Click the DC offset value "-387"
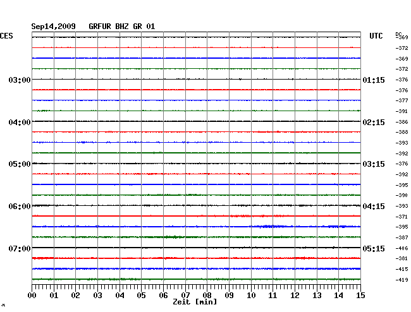The image size is (411, 312). [x=402, y=237]
